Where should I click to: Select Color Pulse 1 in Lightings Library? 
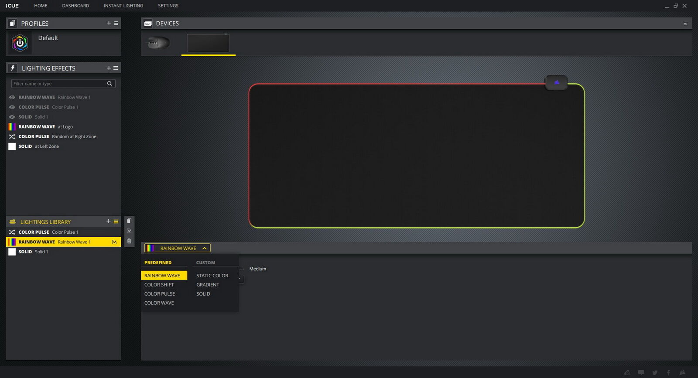point(64,232)
